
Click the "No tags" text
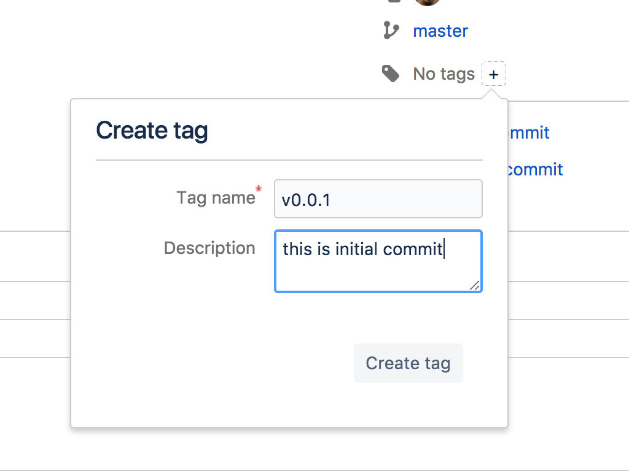[443, 74]
